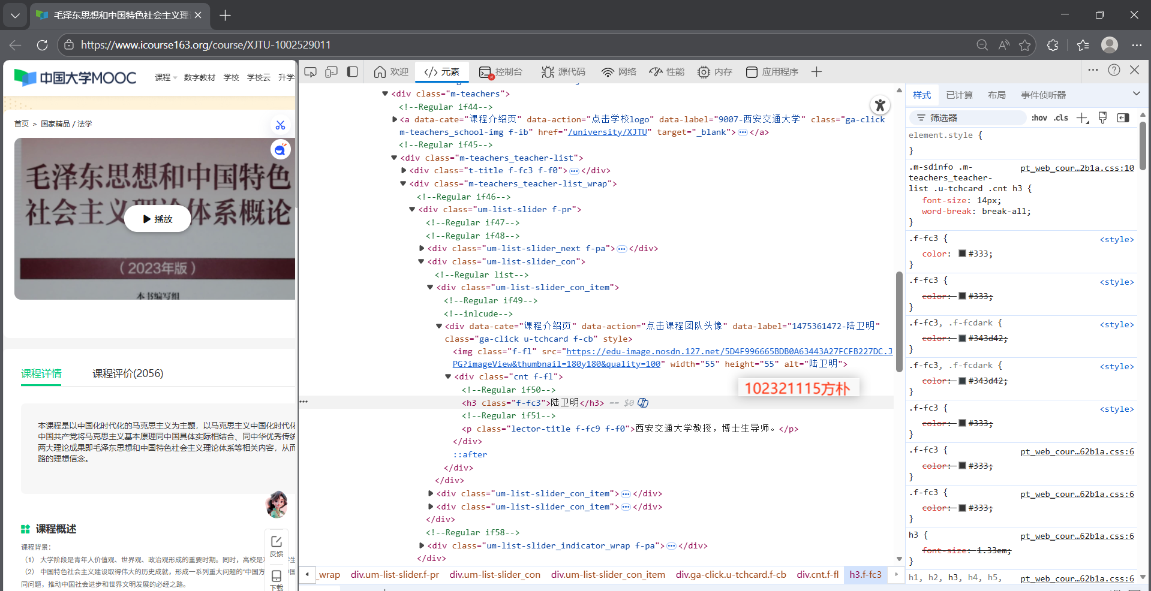The image size is (1151, 591).
Task: Select div.um-list-slider_con breadcrumb
Action: coord(495,575)
